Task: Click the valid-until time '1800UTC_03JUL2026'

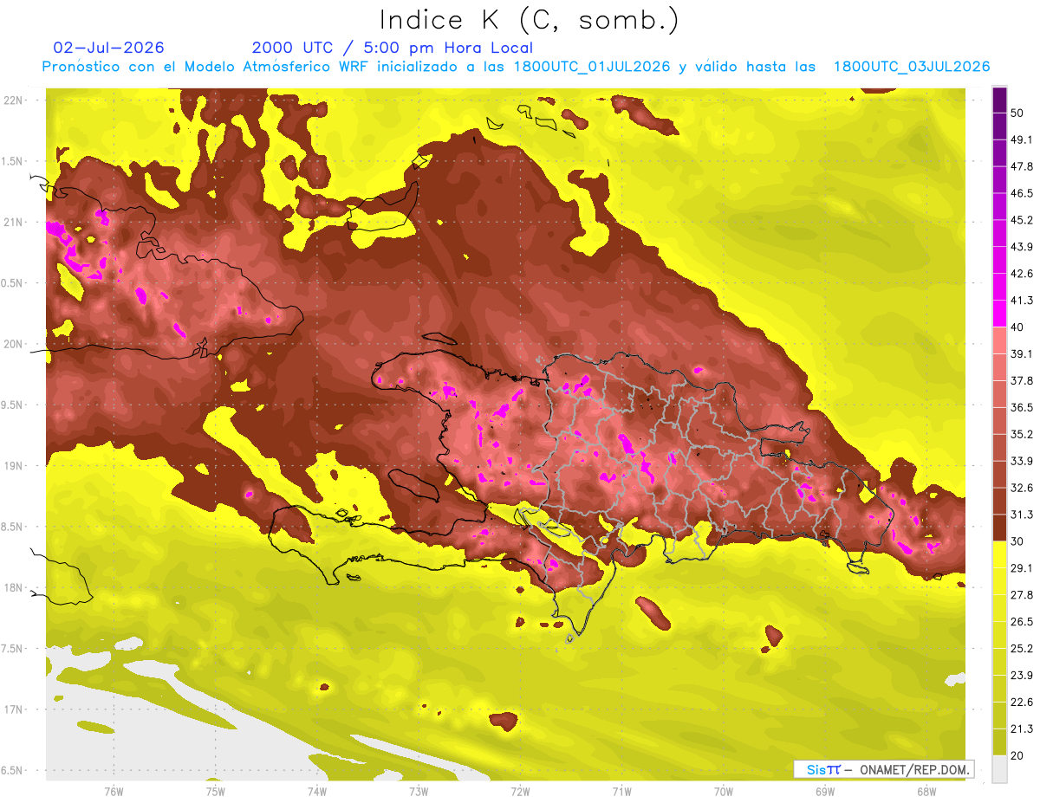Action: tap(912, 67)
